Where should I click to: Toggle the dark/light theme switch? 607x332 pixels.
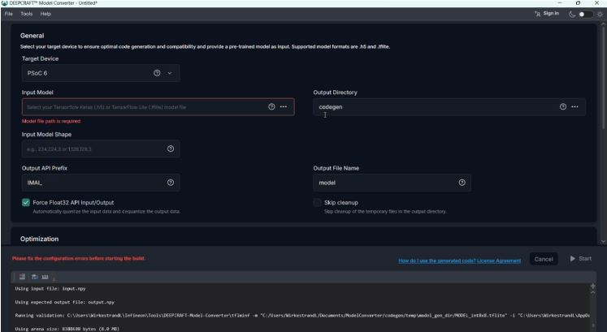581,14
